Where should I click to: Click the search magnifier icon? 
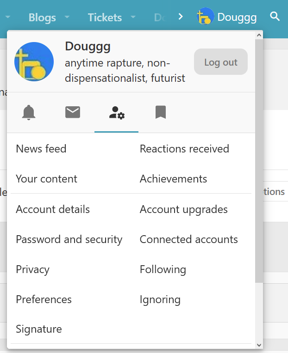click(x=275, y=17)
